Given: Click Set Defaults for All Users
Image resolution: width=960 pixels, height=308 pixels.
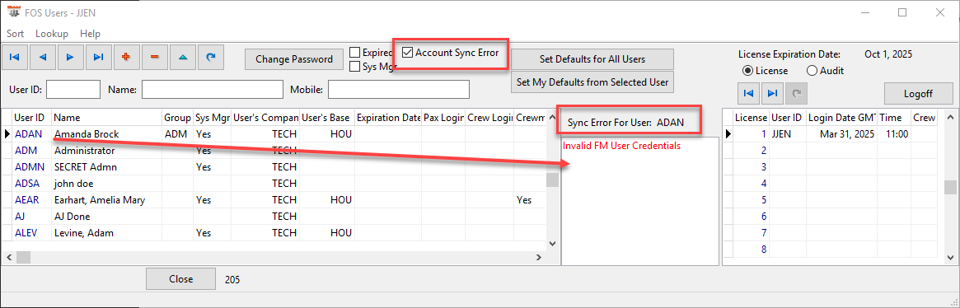Looking at the screenshot, I should pyautogui.click(x=592, y=59).
